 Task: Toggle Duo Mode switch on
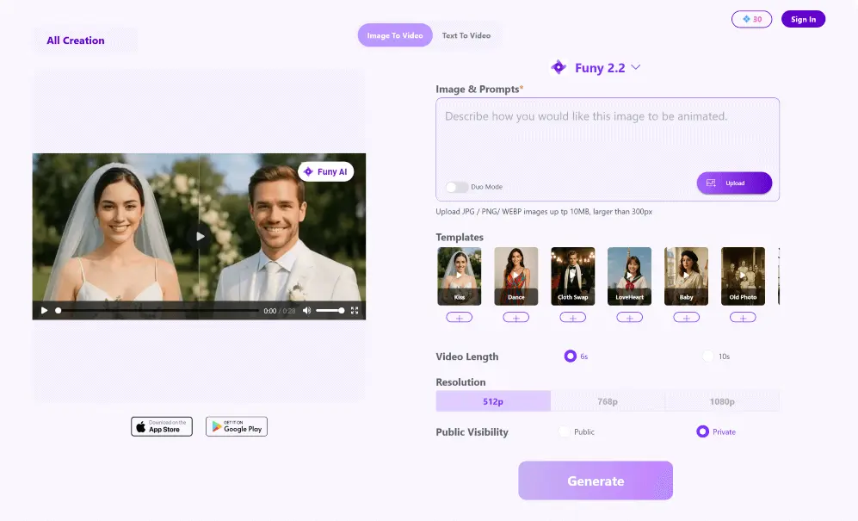tap(456, 187)
